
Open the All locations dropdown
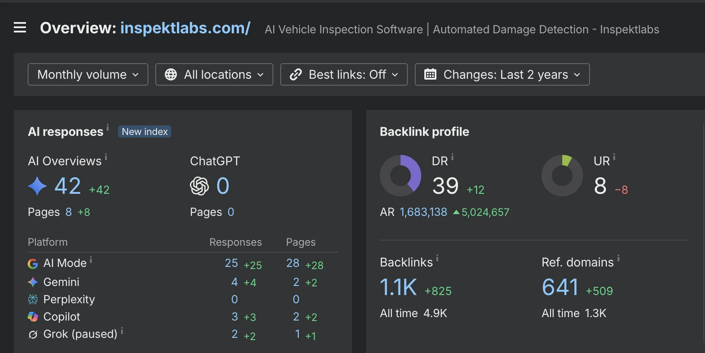click(214, 74)
